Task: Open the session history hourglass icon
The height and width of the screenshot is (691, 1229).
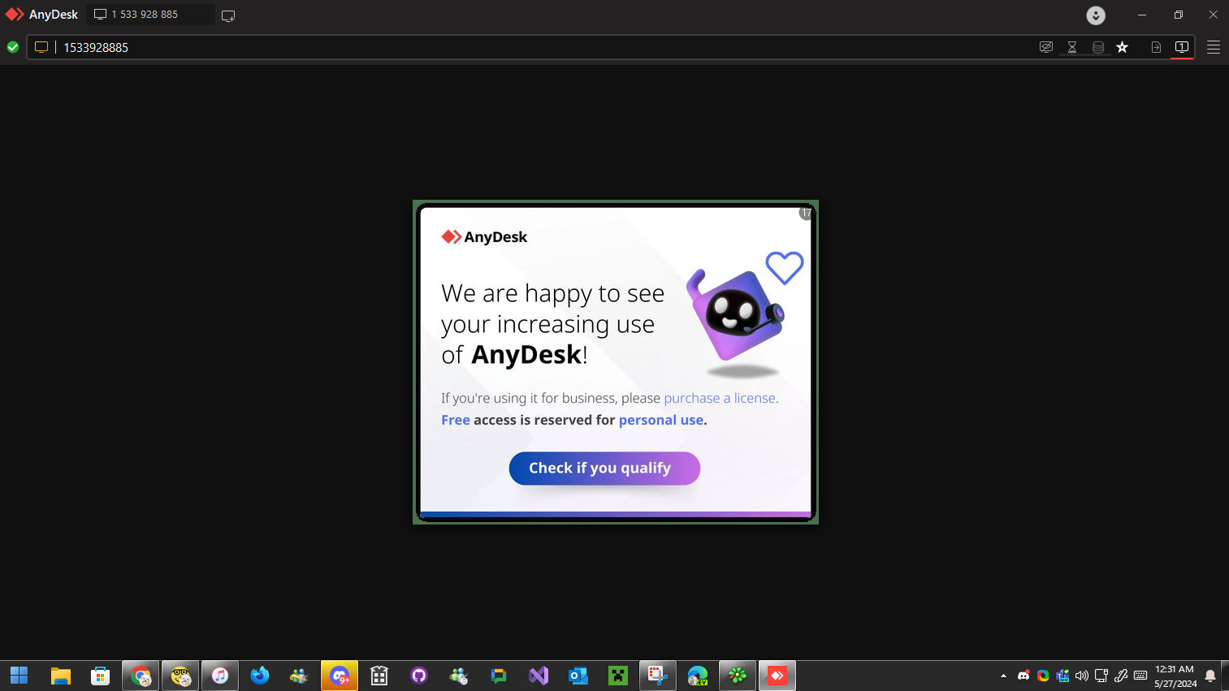Action: pos(1072,47)
